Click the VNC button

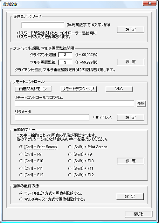(x=119, y=89)
